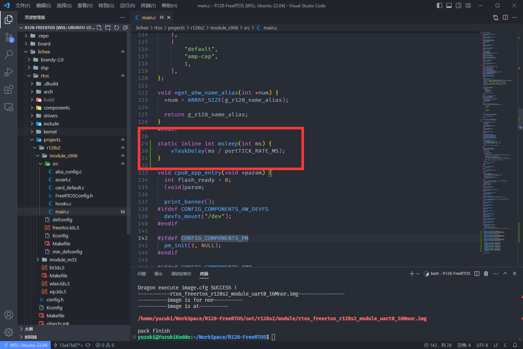Open the Extensions view
Screen dimensions: 523x349
pos(9,89)
